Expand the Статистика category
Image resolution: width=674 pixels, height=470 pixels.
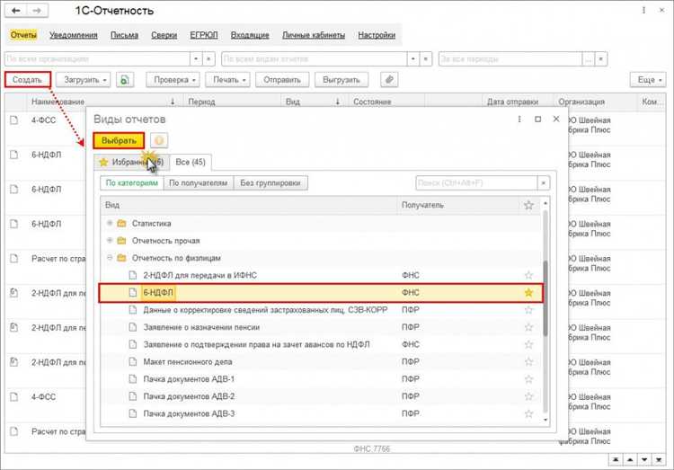(x=110, y=223)
